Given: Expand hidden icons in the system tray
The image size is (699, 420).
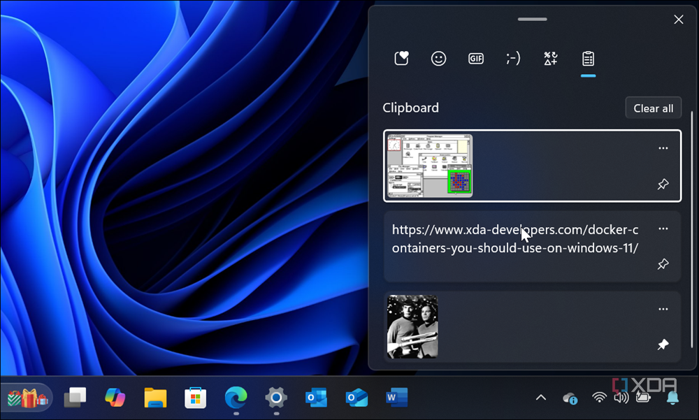Looking at the screenshot, I should coord(540,397).
